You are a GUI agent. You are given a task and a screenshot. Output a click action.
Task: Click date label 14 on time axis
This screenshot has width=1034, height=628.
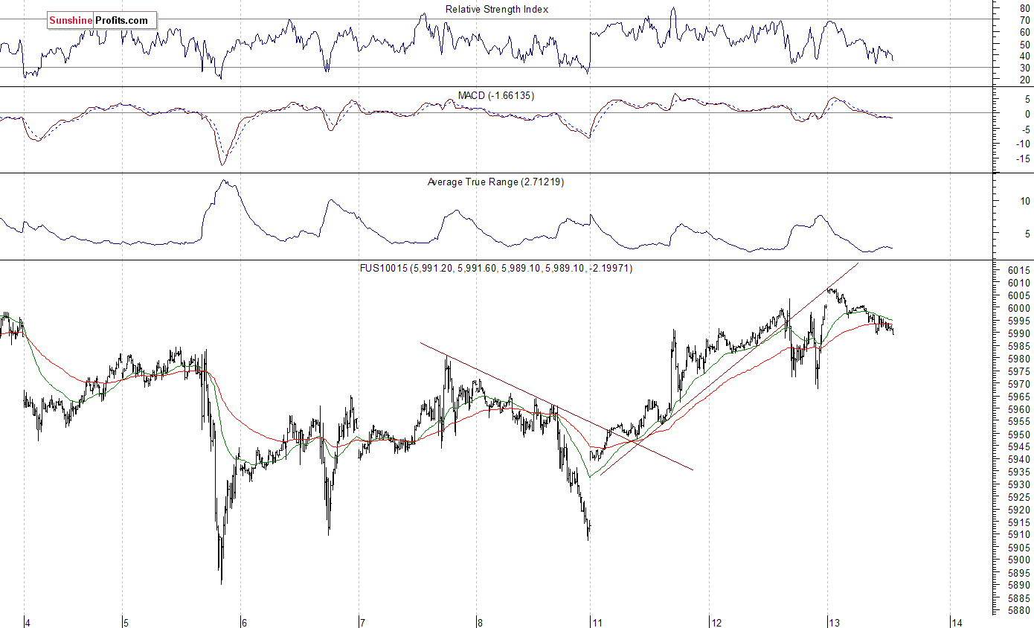coord(957,622)
